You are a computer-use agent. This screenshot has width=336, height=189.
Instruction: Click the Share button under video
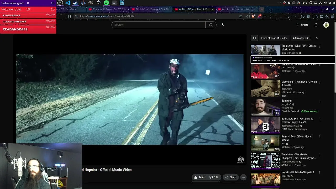pos(230,177)
